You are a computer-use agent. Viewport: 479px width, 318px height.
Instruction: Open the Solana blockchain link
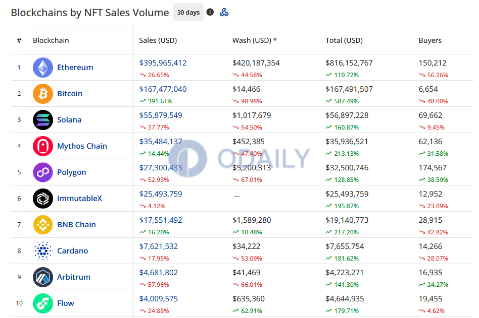point(69,120)
